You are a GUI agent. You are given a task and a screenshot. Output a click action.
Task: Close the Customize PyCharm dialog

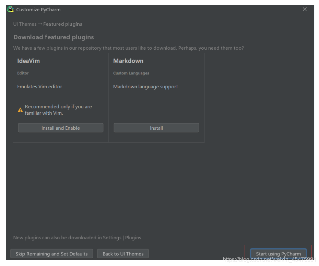(x=305, y=9)
